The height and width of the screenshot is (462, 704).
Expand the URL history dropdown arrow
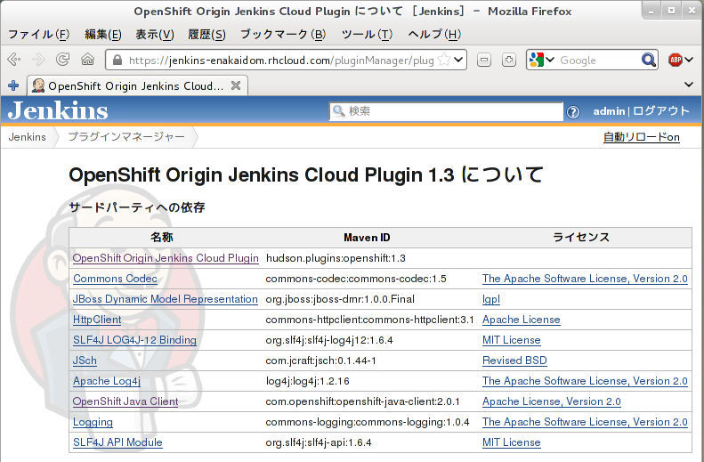click(458, 60)
